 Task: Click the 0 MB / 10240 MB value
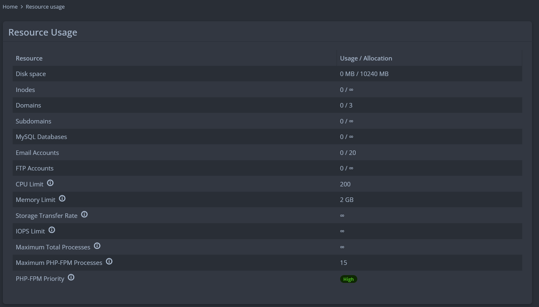point(364,74)
